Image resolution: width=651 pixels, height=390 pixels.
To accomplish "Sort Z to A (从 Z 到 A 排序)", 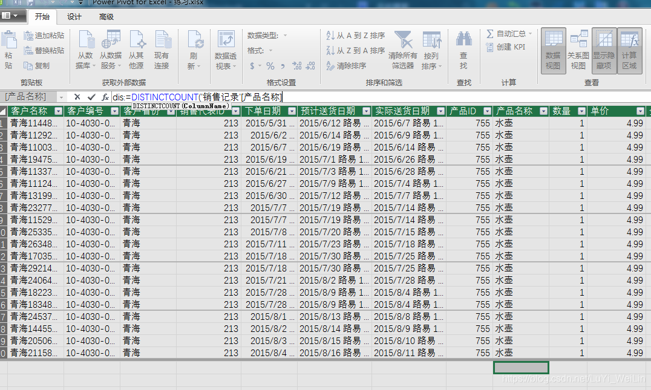I will [x=356, y=51].
